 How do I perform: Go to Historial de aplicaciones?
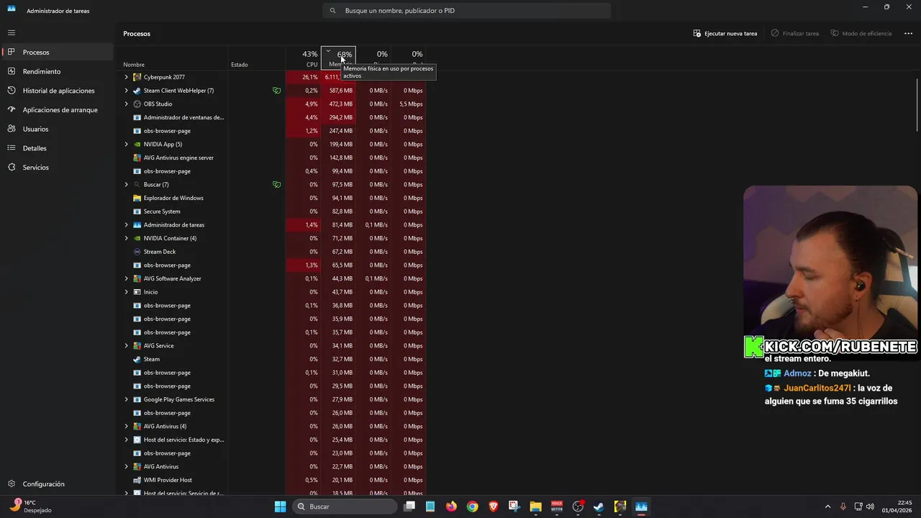pyautogui.click(x=57, y=91)
